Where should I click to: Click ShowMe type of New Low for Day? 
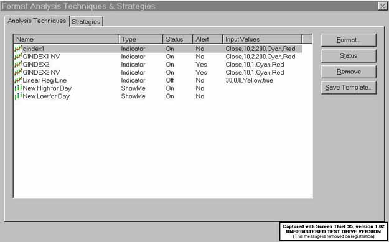[133, 96]
